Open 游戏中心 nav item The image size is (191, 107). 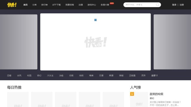(x=92, y=5)
